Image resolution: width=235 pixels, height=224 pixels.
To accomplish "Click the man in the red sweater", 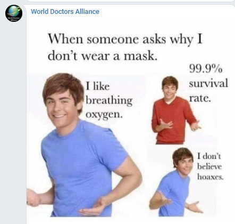I will point(173,110).
